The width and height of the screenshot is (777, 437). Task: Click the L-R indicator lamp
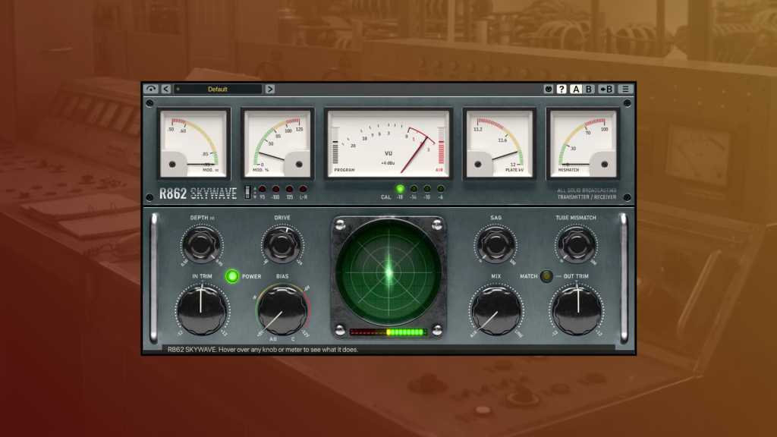click(x=303, y=189)
